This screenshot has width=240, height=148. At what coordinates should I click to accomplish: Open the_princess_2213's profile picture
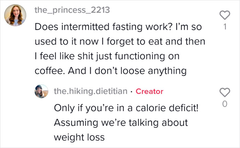click(x=14, y=15)
